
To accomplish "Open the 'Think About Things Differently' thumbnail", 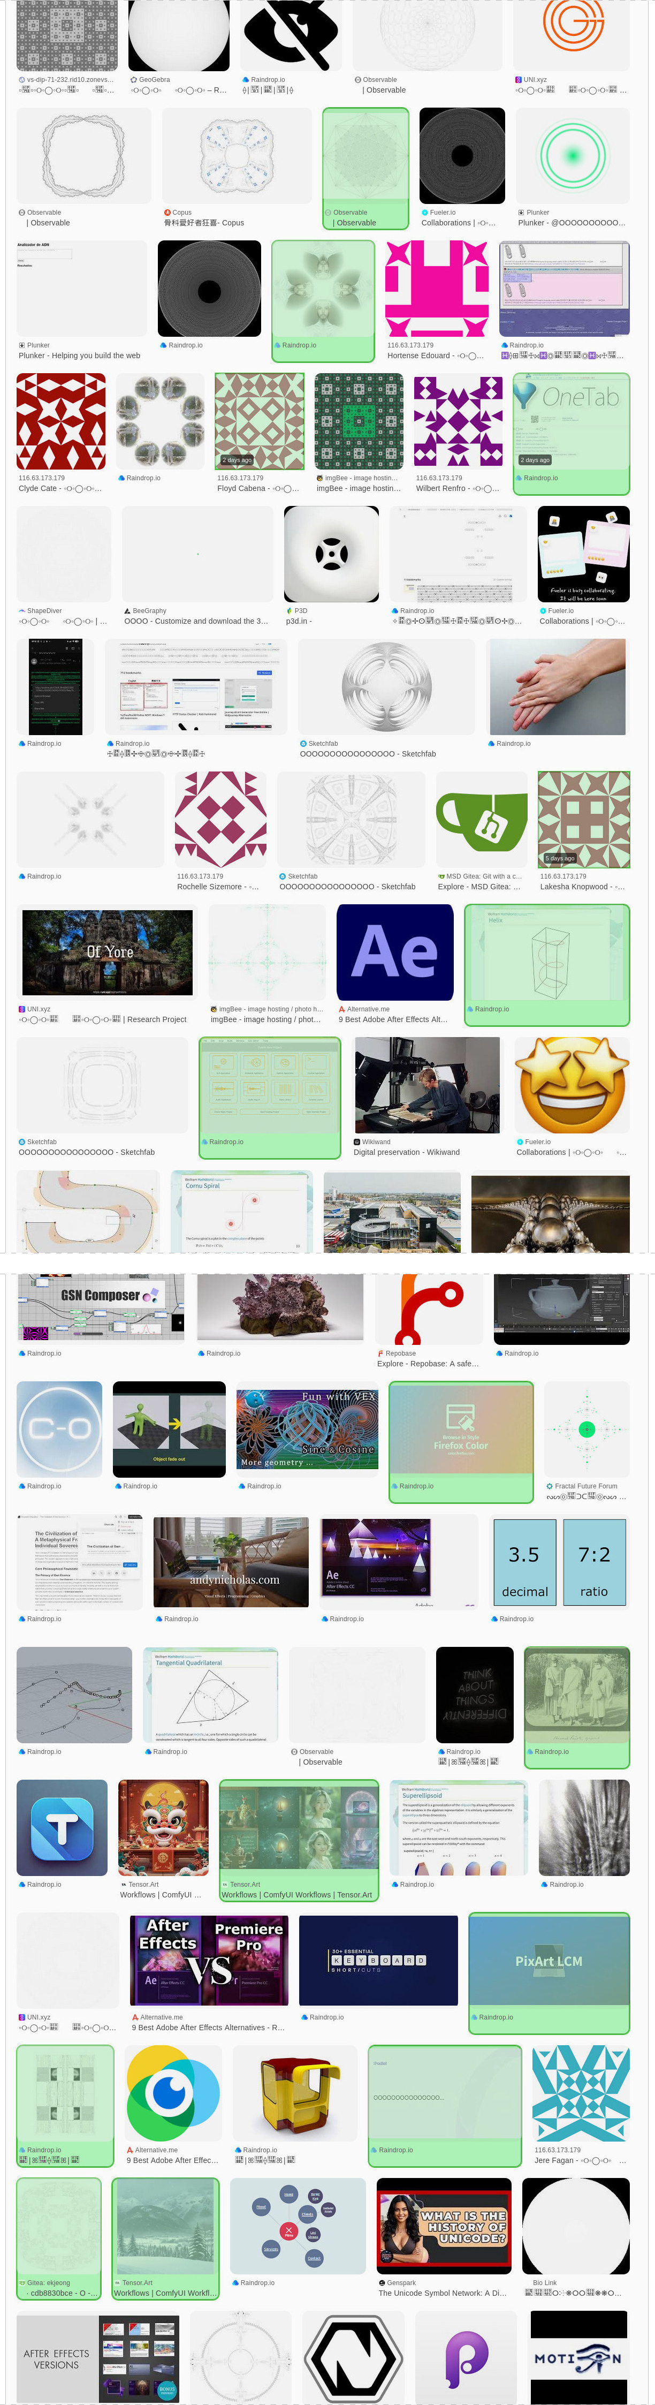I will point(476,1695).
